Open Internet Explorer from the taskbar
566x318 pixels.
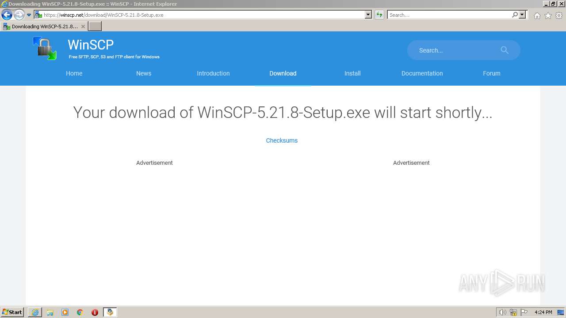(35, 312)
